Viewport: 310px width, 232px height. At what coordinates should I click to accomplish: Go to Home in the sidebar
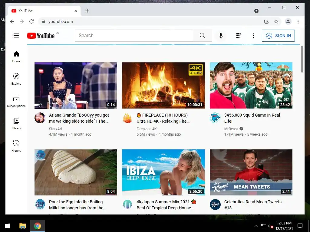(16, 57)
